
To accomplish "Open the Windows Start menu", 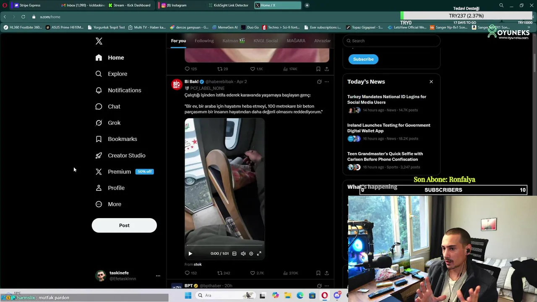I will [188, 295].
